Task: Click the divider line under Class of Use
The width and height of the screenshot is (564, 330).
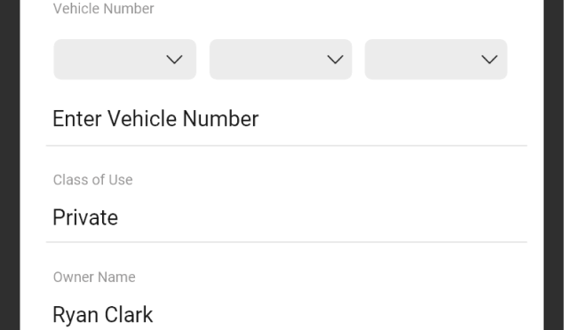Action: tap(287, 242)
